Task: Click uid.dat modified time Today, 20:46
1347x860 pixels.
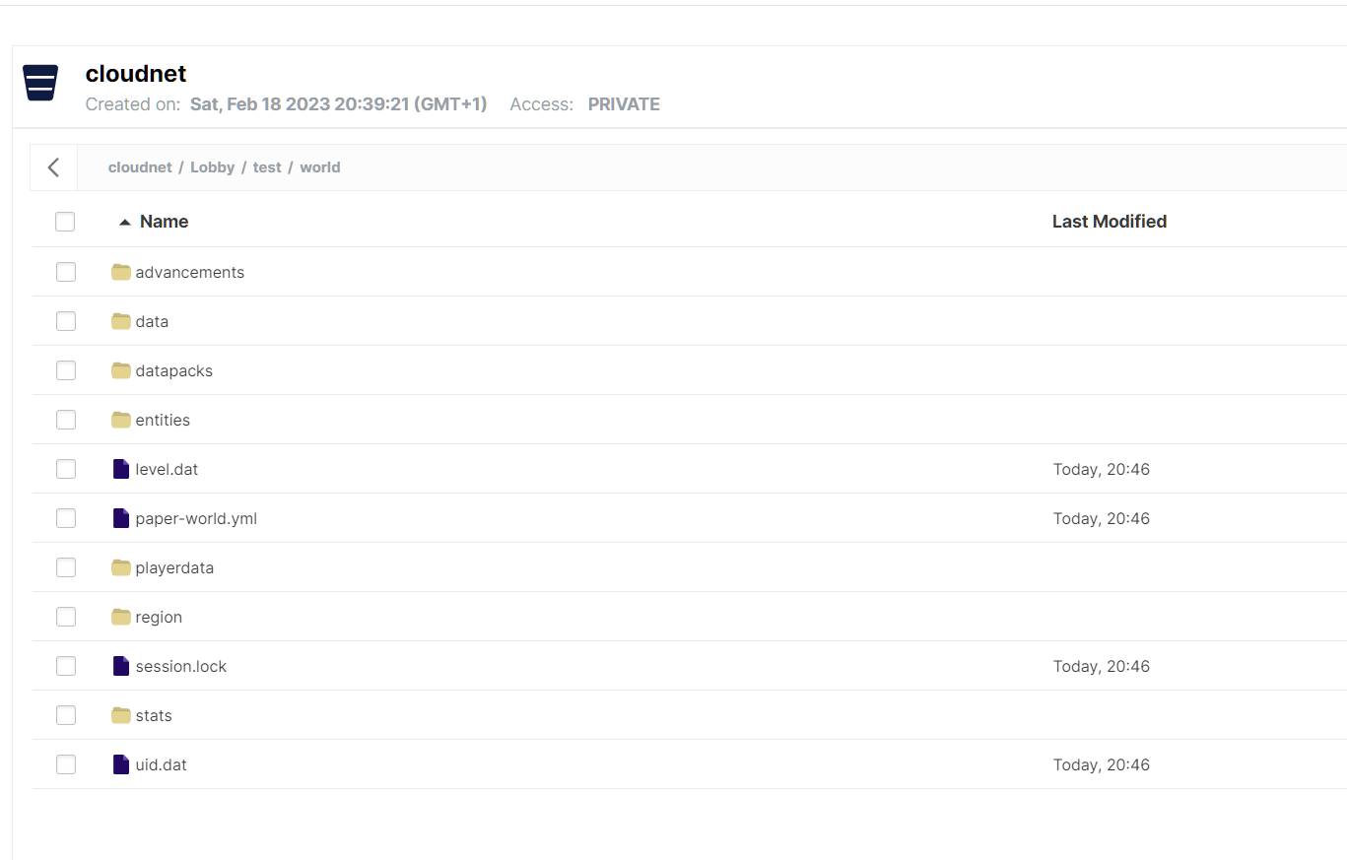Action: click(1102, 764)
